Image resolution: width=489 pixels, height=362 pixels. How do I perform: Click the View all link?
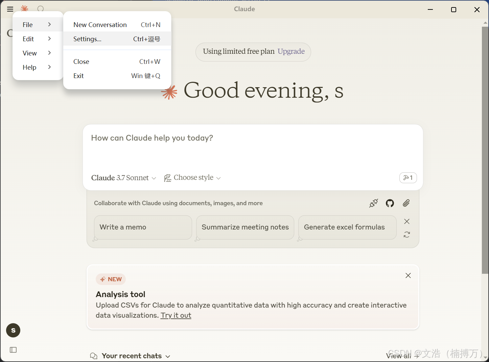coord(402,356)
